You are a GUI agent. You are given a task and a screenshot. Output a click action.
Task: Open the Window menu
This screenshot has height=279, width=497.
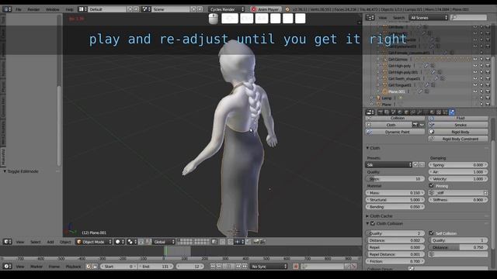[52, 9]
